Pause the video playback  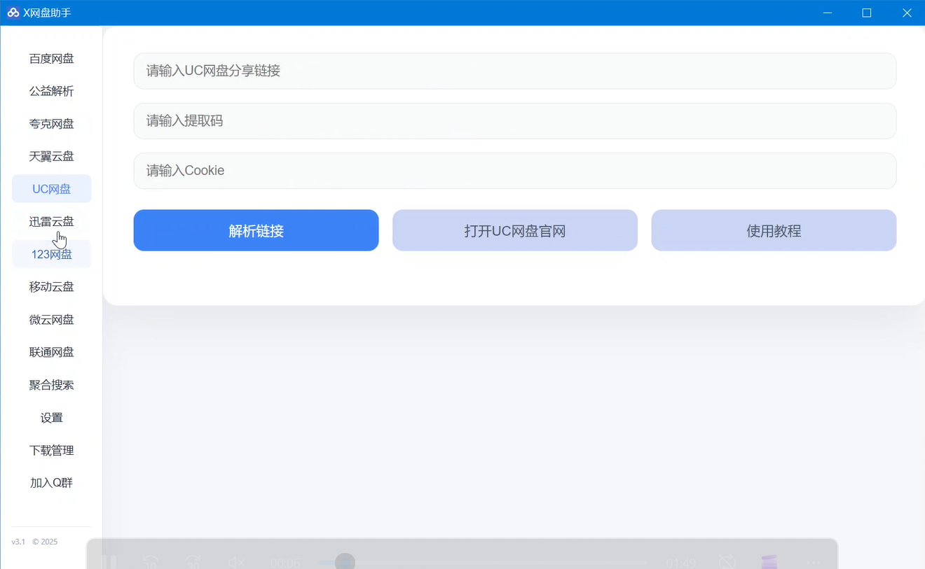click(109, 561)
